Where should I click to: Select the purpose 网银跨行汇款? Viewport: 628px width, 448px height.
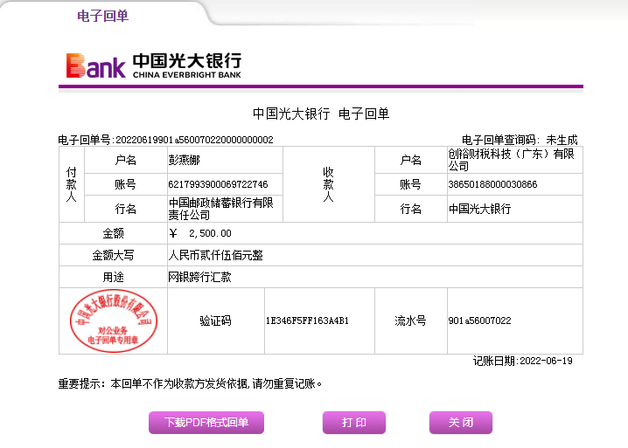pyautogui.click(x=199, y=277)
